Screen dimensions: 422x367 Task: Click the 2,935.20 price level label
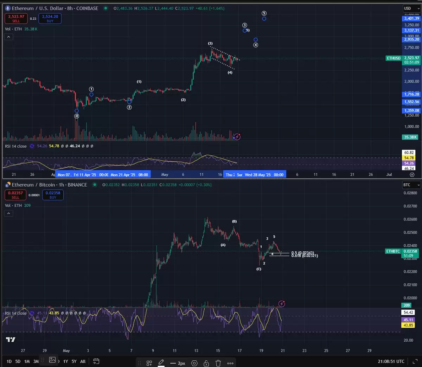411,39
